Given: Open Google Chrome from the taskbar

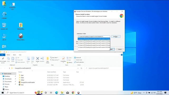Looking at the screenshot, I should tap(73, 93).
